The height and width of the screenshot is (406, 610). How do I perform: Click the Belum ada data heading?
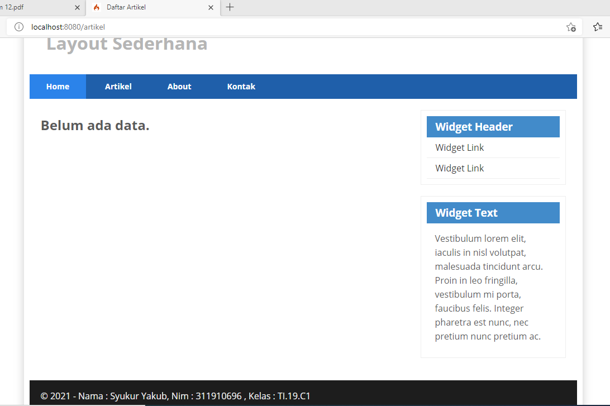coord(95,125)
